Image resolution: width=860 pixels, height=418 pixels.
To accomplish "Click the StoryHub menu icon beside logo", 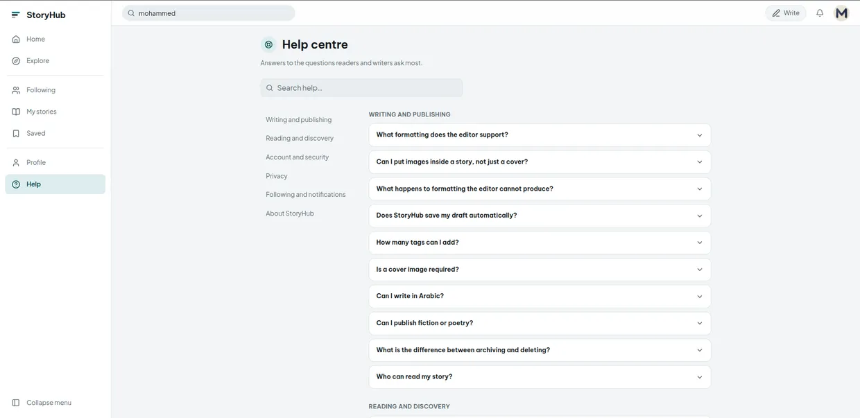I will coord(15,15).
